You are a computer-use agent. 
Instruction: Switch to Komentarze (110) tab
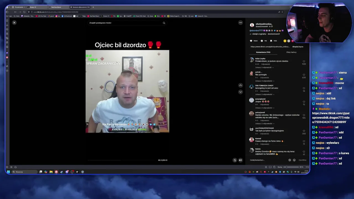click(263, 52)
